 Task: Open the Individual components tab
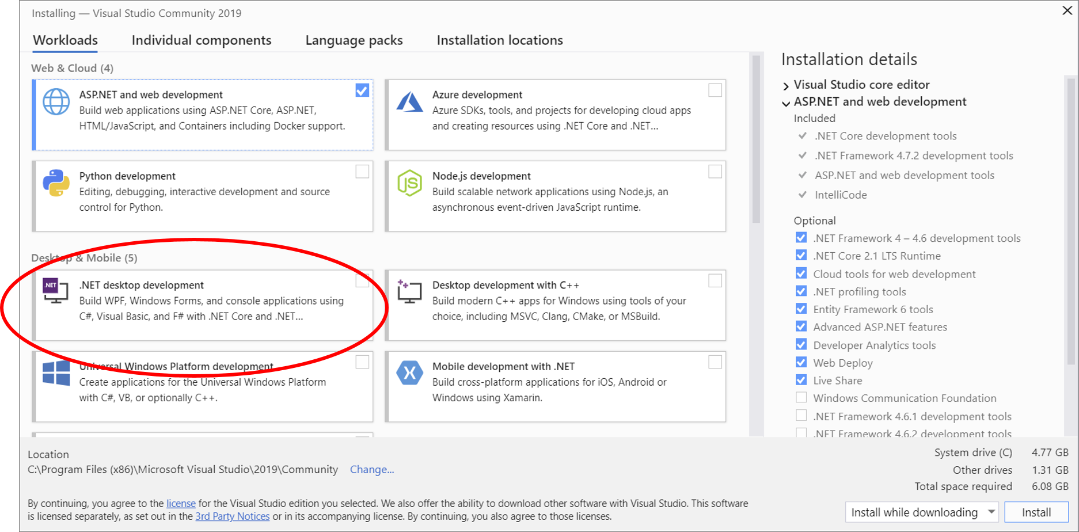click(202, 40)
